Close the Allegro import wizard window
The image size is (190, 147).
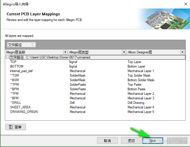point(185,4)
